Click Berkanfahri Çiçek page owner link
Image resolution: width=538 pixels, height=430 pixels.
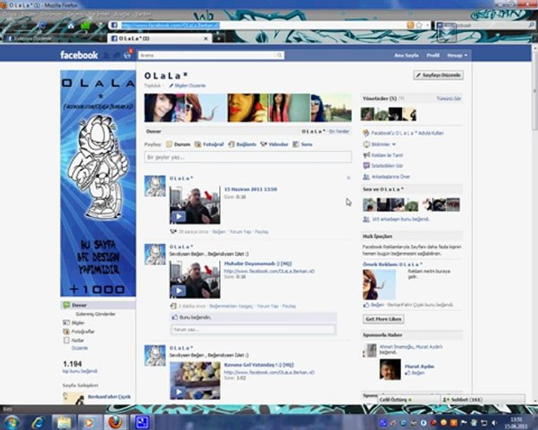[109, 397]
